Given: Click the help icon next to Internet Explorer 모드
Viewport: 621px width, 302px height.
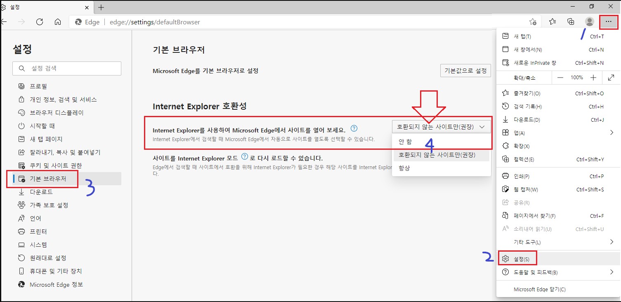Looking at the screenshot, I should pyautogui.click(x=245, y=156).
